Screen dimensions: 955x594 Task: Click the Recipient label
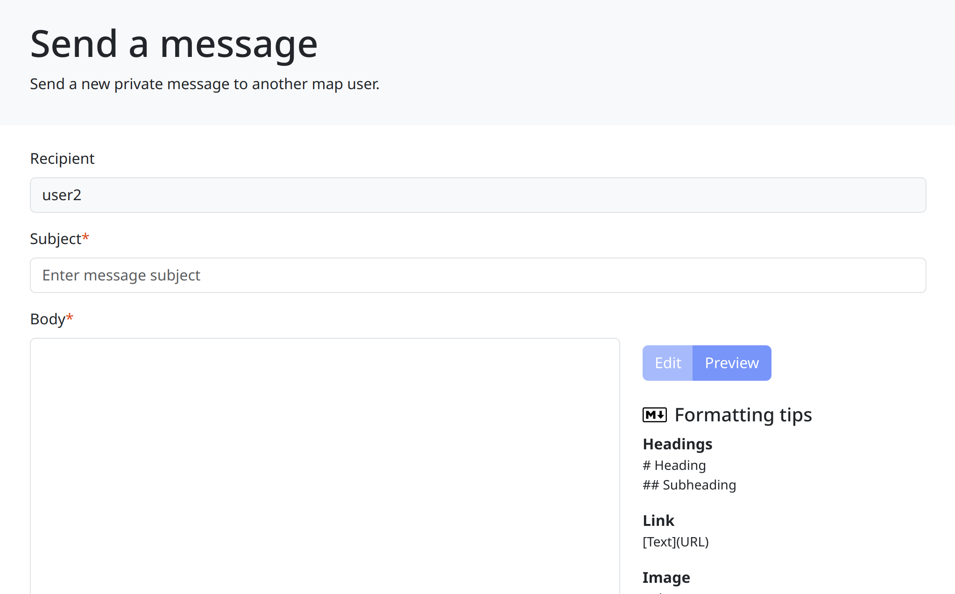(62, 159)
